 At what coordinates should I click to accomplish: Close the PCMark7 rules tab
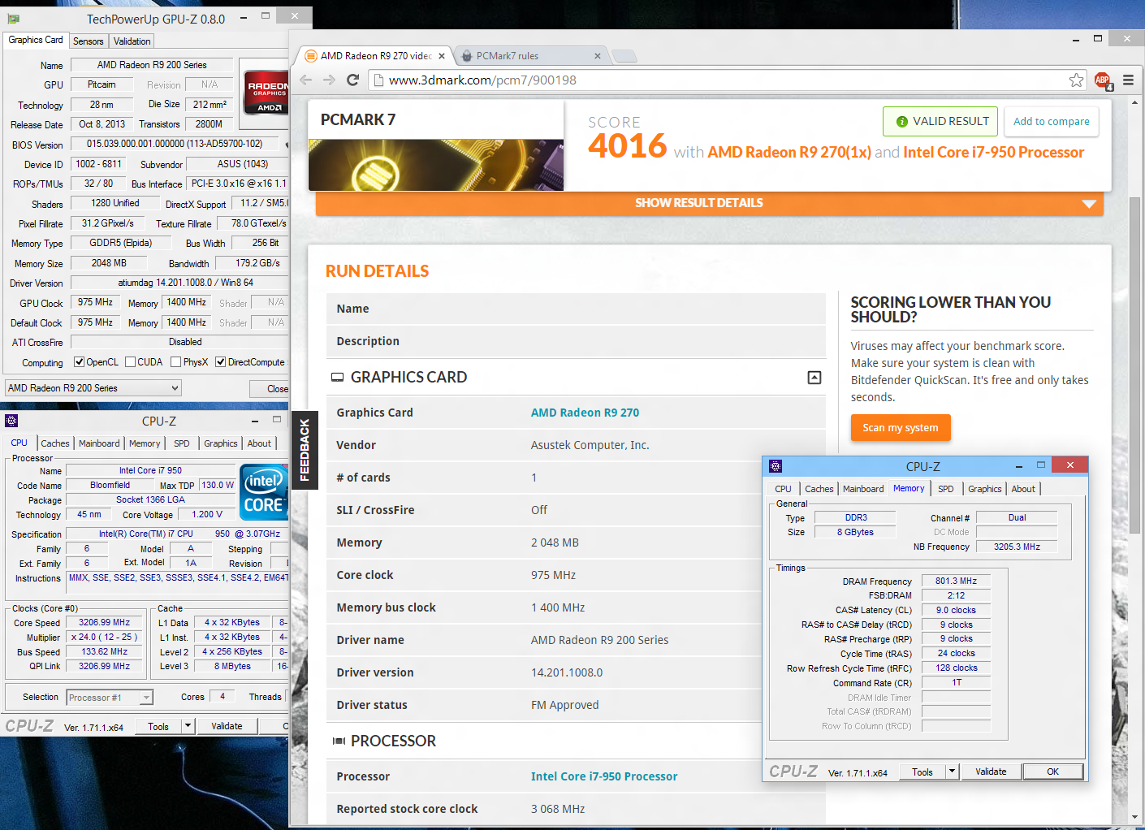[x=598, y=56]
